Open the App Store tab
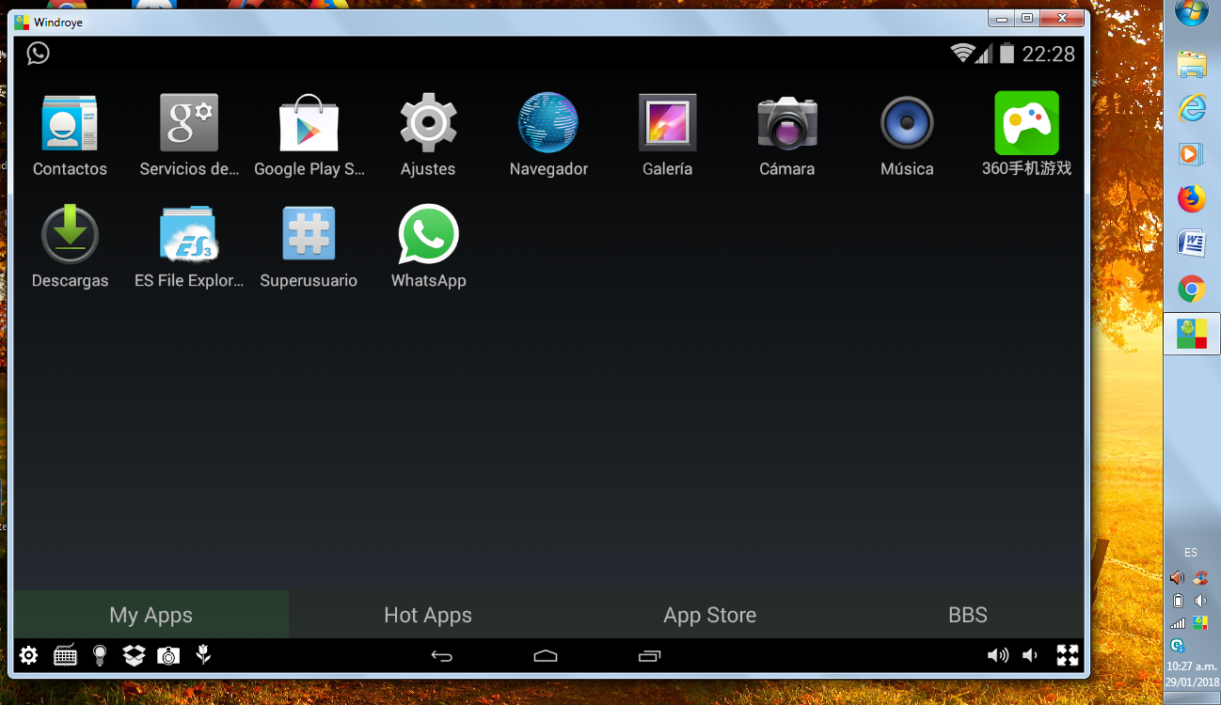The height and width of the screenshot is (705, 1221). click(710, 615)
